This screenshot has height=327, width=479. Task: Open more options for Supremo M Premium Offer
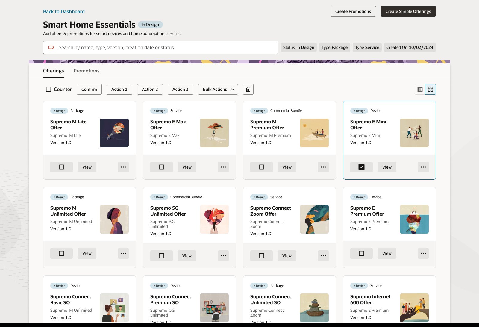323,167
